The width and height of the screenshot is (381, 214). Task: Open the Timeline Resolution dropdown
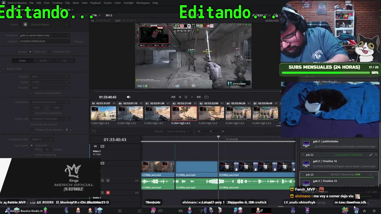click(50, 102)
